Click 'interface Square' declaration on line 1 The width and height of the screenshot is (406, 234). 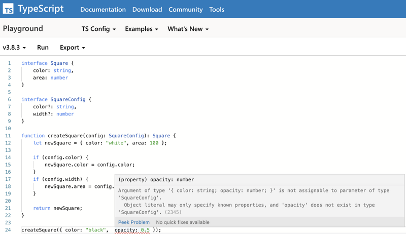point(45,63)
